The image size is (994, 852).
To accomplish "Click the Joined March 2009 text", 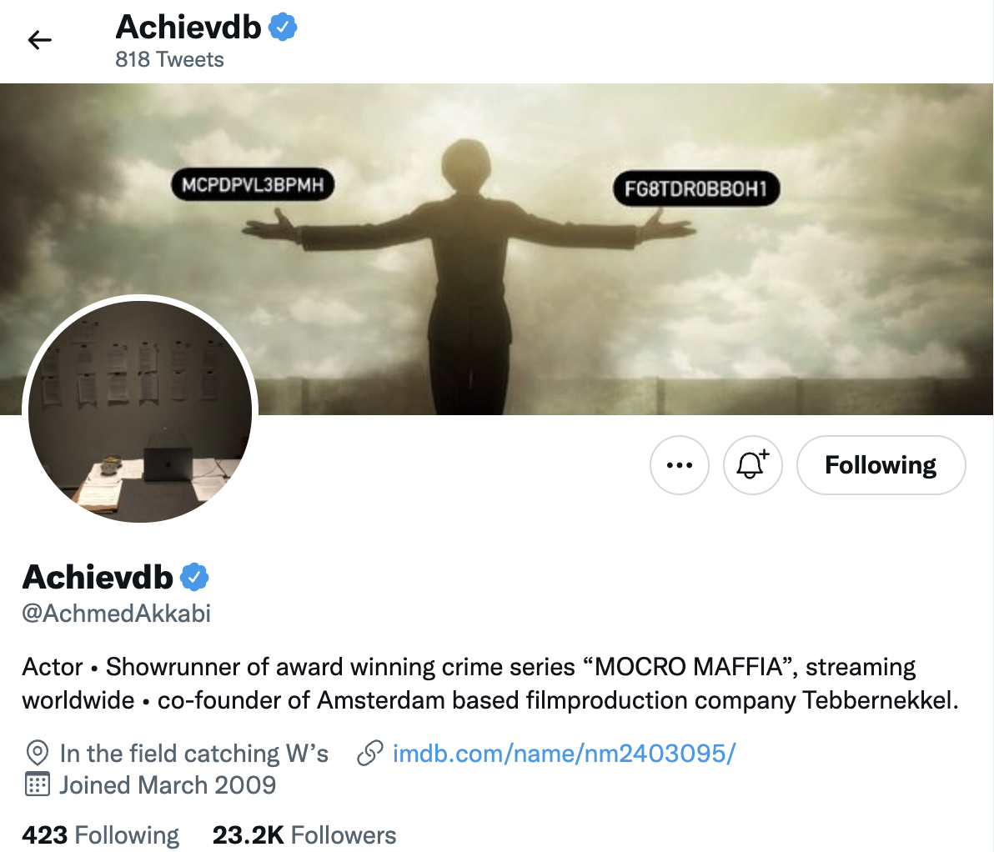I will pyautogui.click(x=168, y=784).
